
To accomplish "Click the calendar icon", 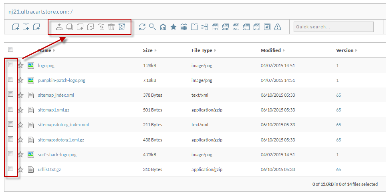I will pos(184,27).
